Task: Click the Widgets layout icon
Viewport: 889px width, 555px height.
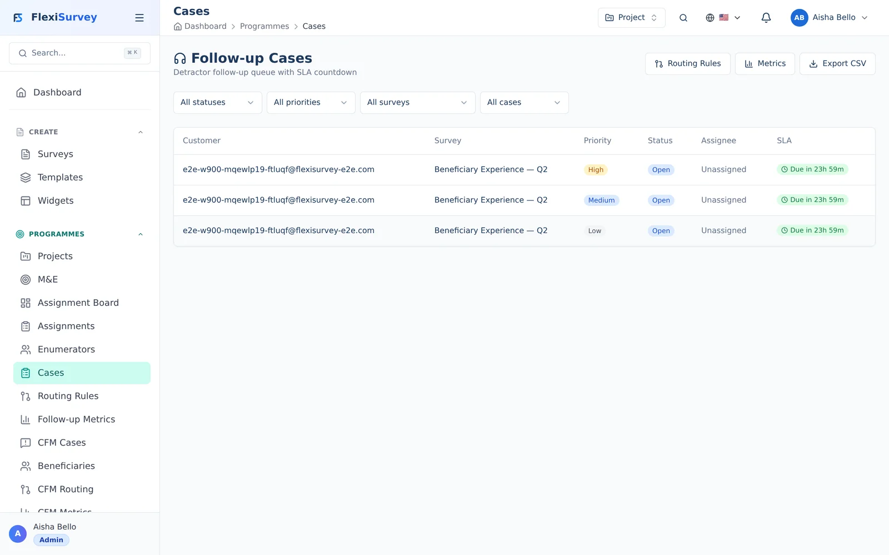Action: [x=26, y=201]
